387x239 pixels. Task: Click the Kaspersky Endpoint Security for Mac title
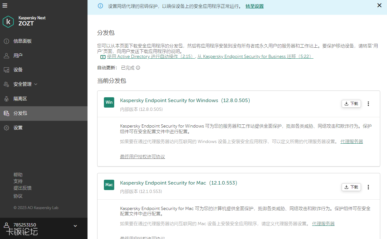(179, 183)
